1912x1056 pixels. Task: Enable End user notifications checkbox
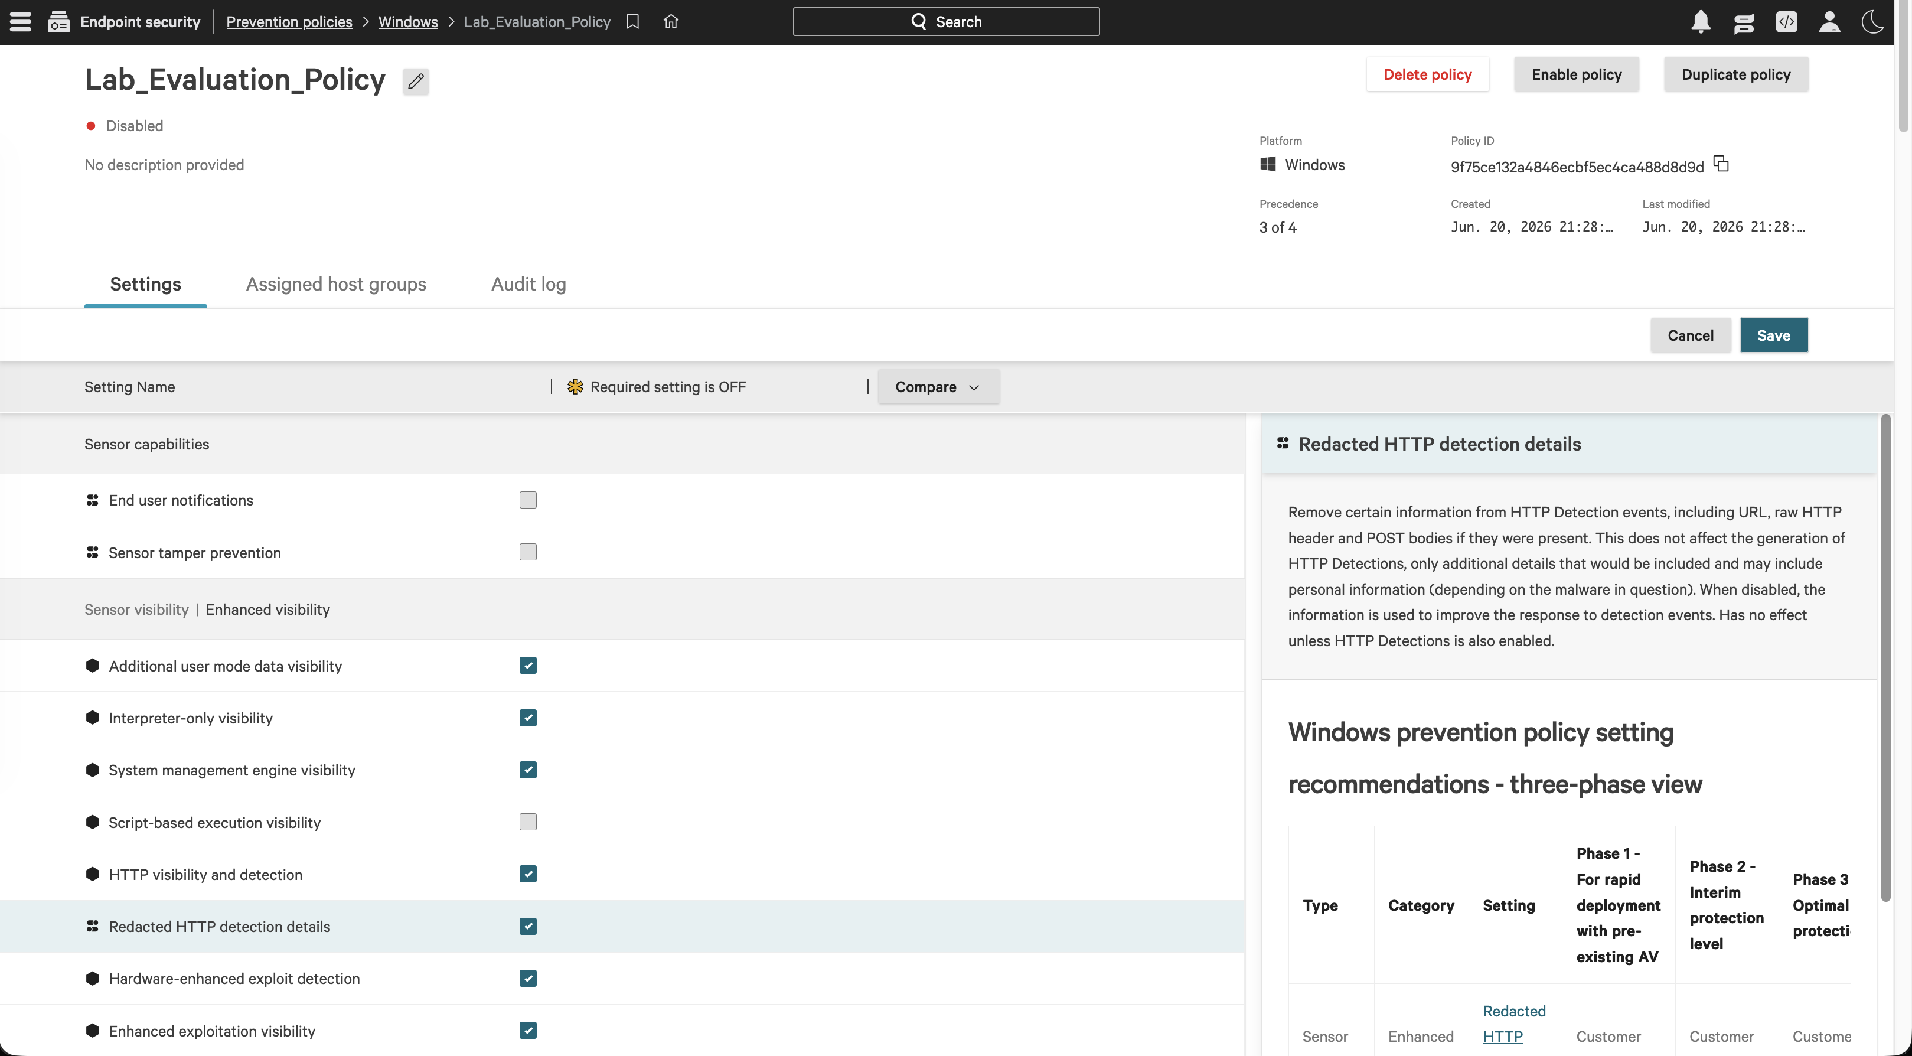pyautogui.click(x=528, y=500)
